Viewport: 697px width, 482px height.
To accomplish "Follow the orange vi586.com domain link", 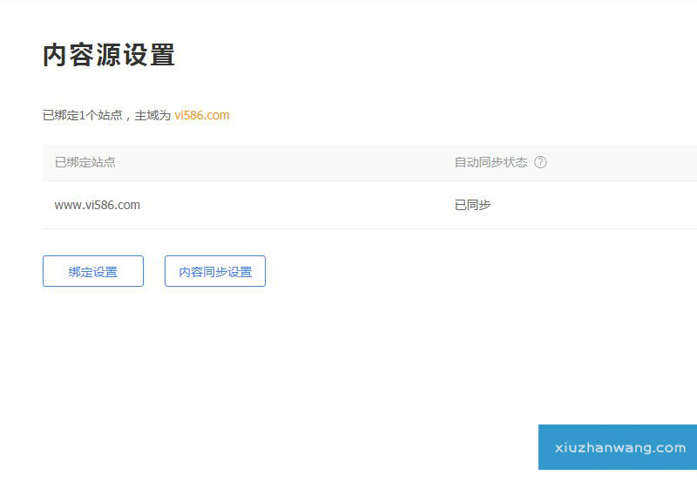I will (x=201, y=115).
